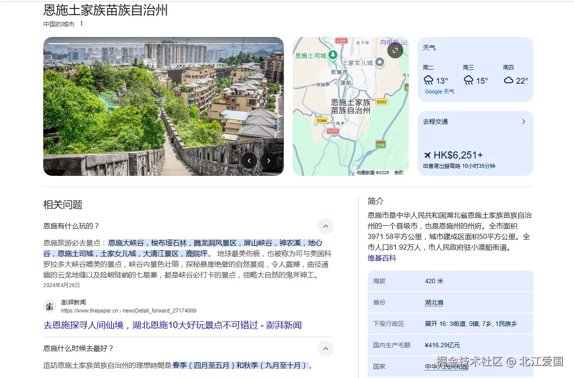The height and width of the screenshot is (378, 574).
Task: Click Thursday's cloudy weather icon
Action: (x=508, y=80)
